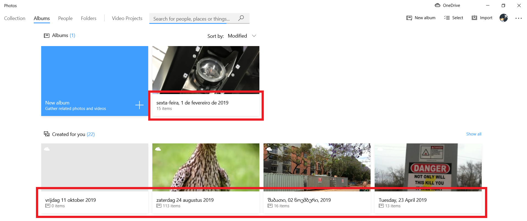
Task: Click the Select button label
Action: [458, 18]
